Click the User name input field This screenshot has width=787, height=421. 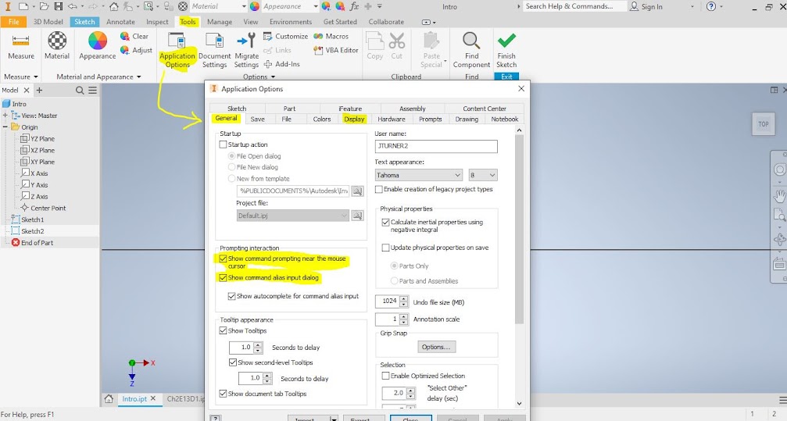(436, 146)
